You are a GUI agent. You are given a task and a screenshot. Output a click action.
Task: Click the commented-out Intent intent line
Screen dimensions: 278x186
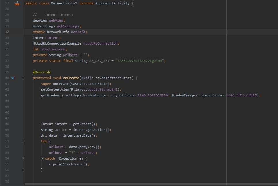[53, 15]
